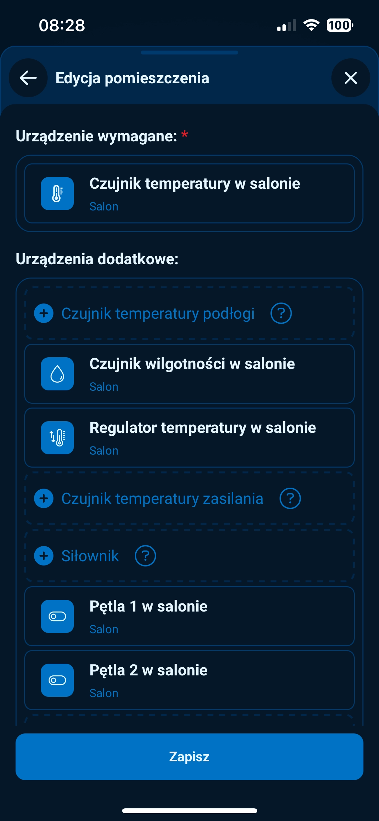Tap the Pętla 1 switch icon
379x821 pixels.
57,616
